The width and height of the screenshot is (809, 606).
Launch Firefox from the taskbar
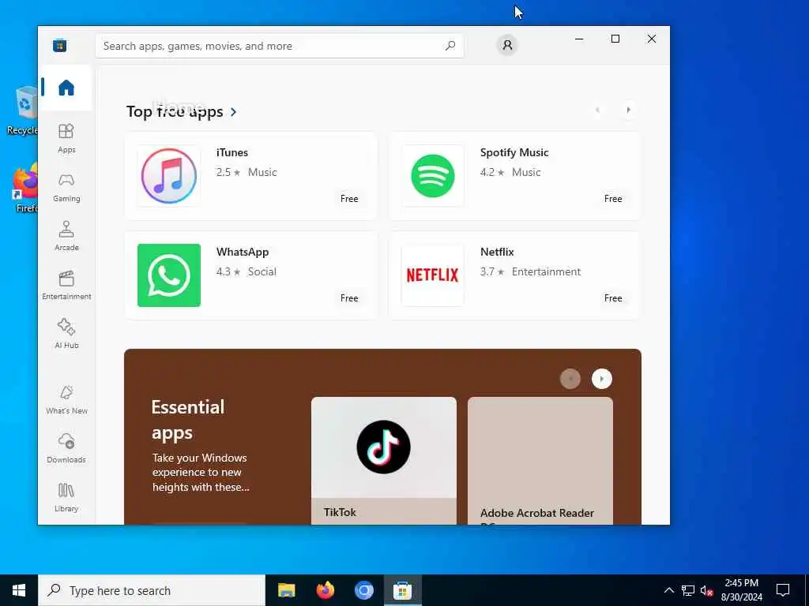(325, 590)
